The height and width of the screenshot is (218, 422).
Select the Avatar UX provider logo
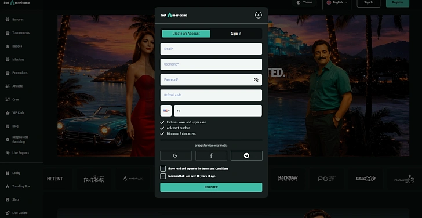[x=132, y=179]
